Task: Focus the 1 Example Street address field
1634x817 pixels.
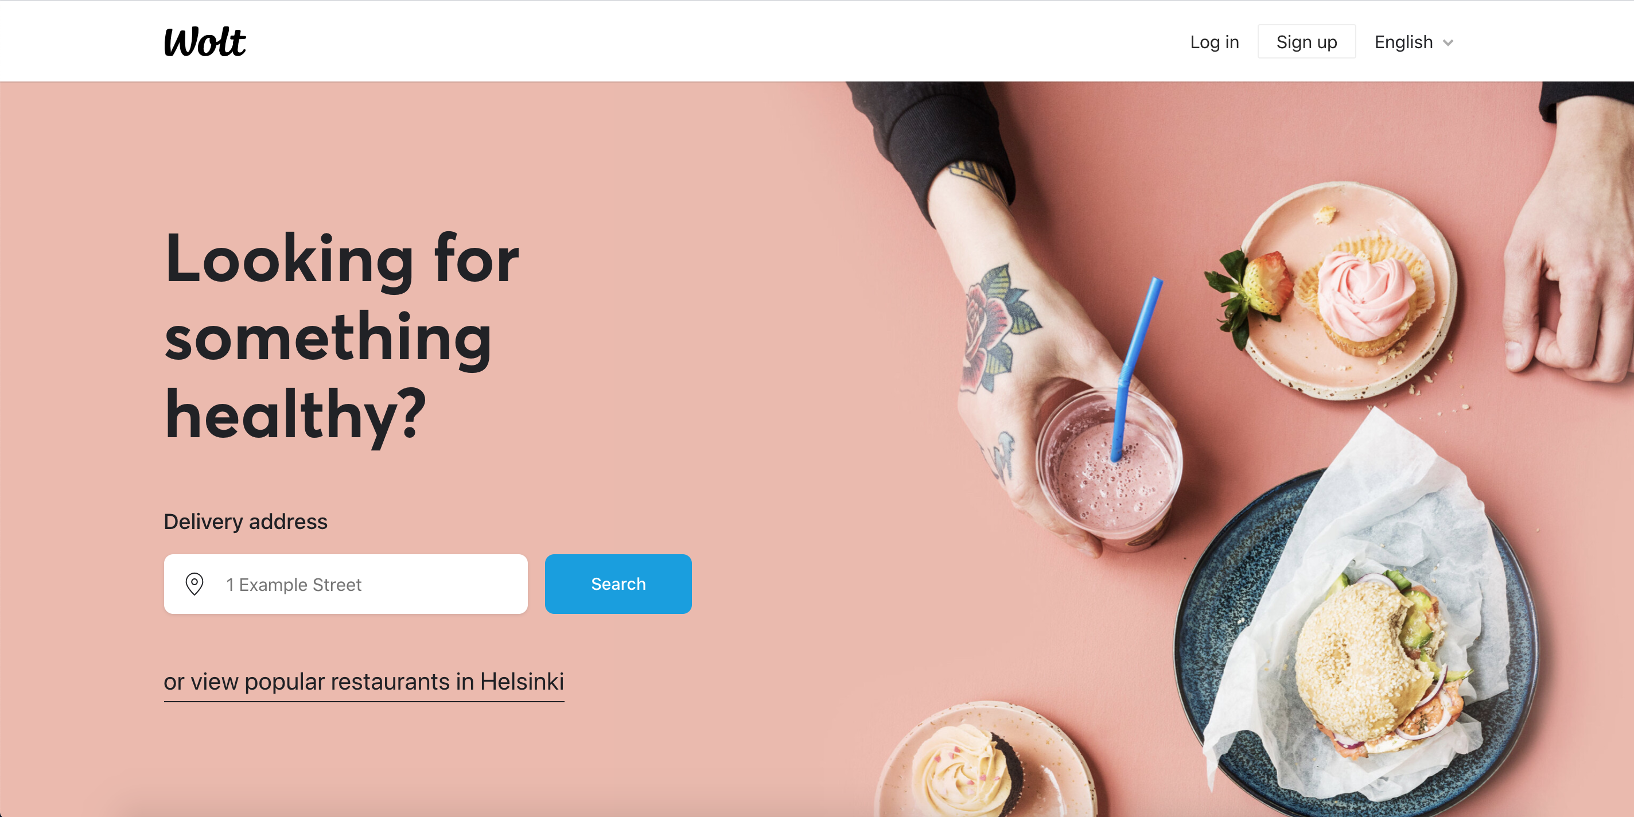Action: click(x=346, y=583)
